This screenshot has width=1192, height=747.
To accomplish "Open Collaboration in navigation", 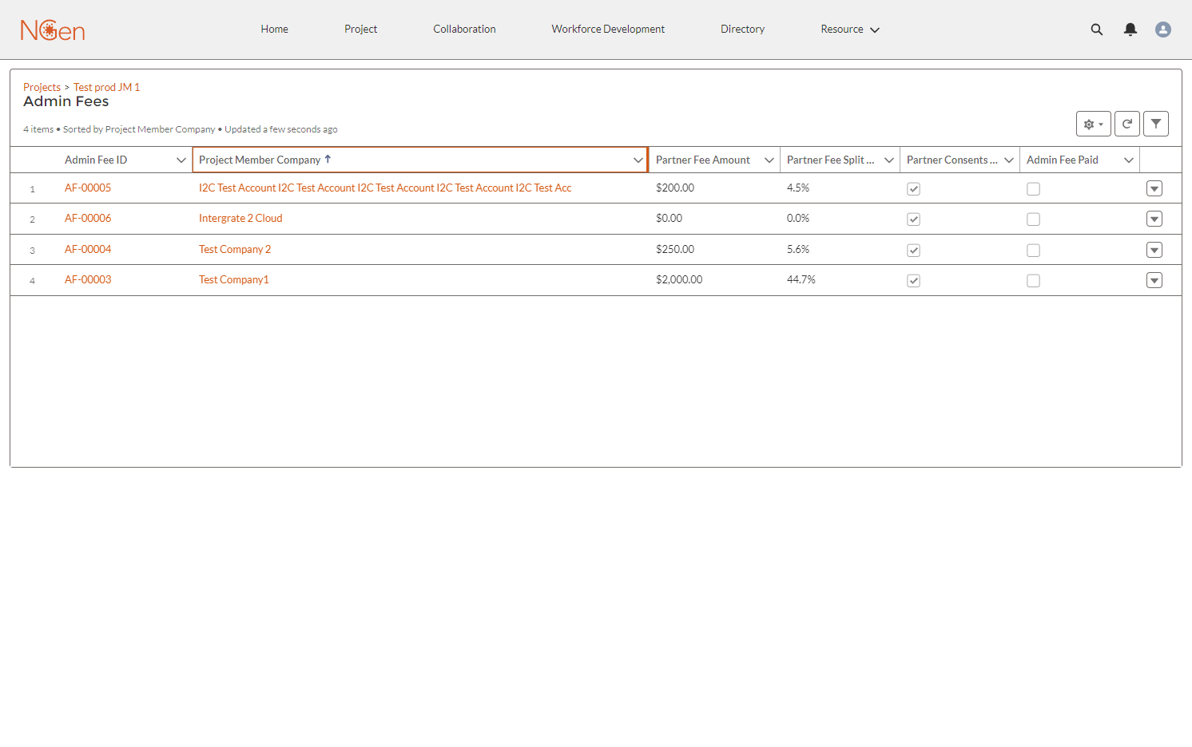I will click(x=464, y=30).
